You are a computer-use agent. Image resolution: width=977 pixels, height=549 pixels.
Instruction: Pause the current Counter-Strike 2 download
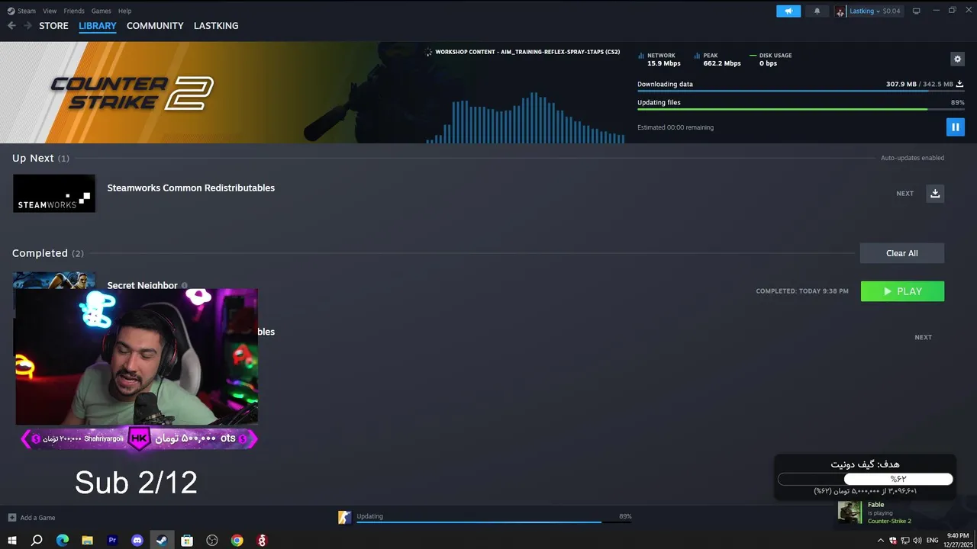(955, 127)
